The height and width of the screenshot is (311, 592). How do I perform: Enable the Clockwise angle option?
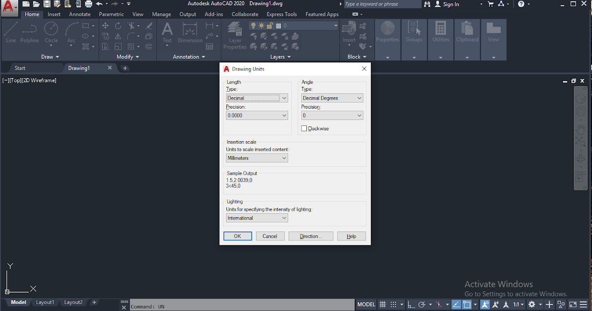pyautogui.click(x=304, y=128)
